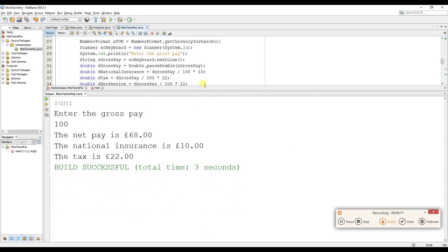Switch editor to Source view
This screenshot has width=448, height=252.
pyautogui.click(x=50, y=33)
